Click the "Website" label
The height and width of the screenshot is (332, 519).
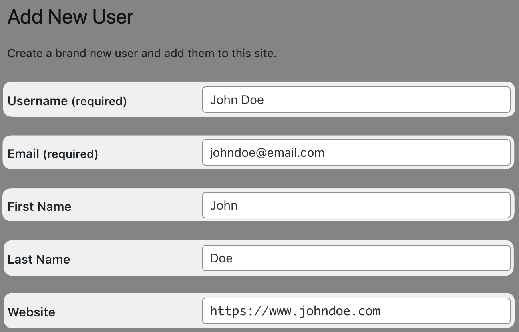tap(31, 312)
